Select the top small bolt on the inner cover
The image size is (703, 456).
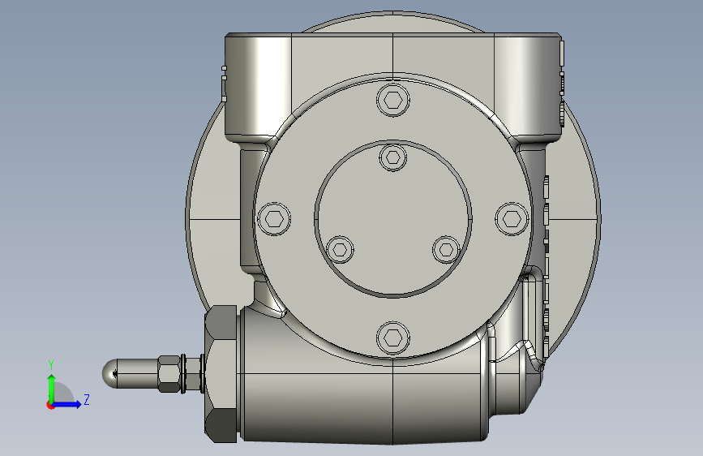coord(393,157)
